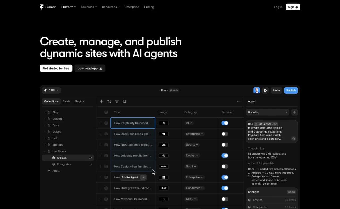The width and height of the screenshot is (340, 209).
Task: Click the Categories collection database icon
Action: [54, 164]
